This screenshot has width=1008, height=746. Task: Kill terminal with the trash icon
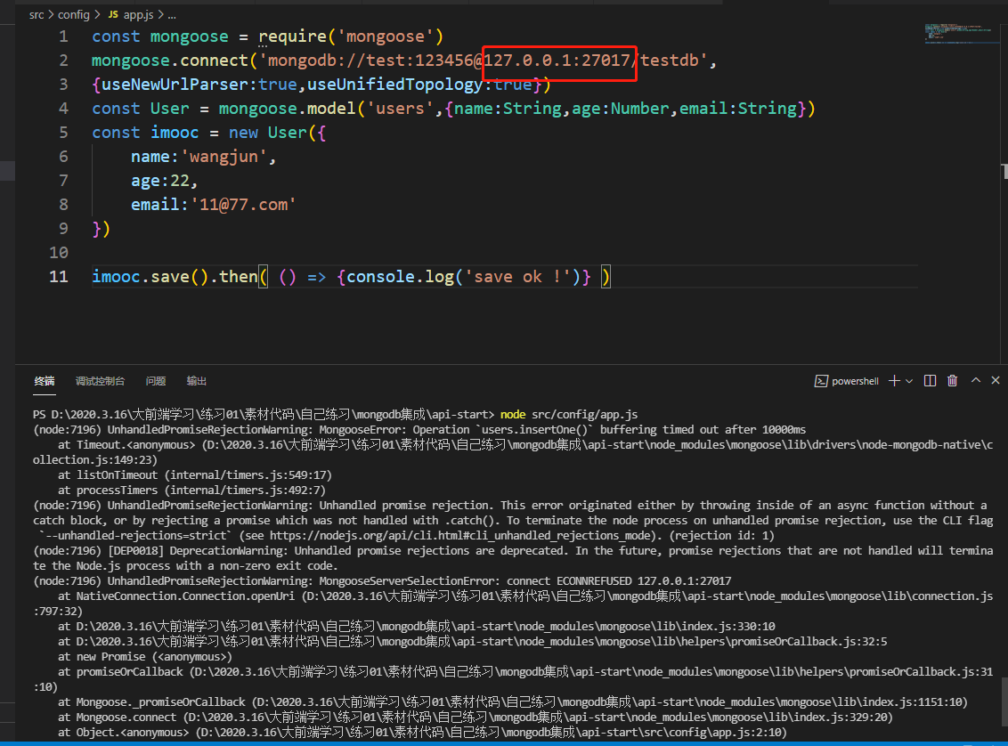tap(952, 381)
